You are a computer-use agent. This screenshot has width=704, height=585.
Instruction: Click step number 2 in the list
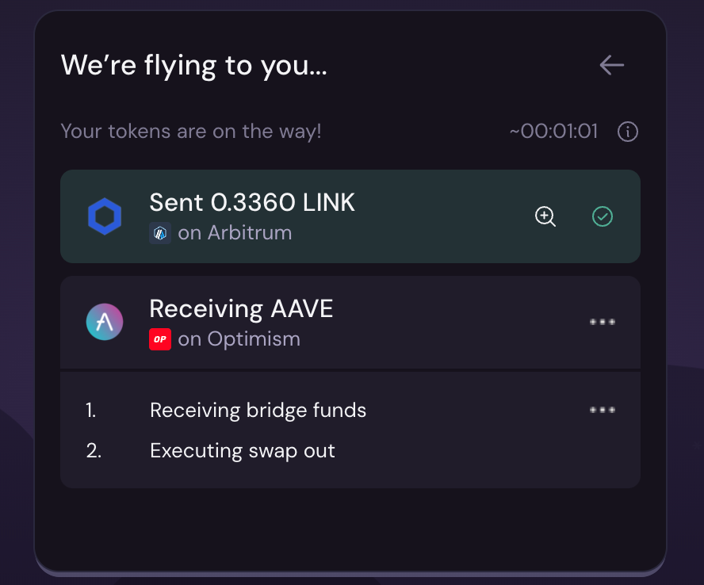click(x=94, y=451)
